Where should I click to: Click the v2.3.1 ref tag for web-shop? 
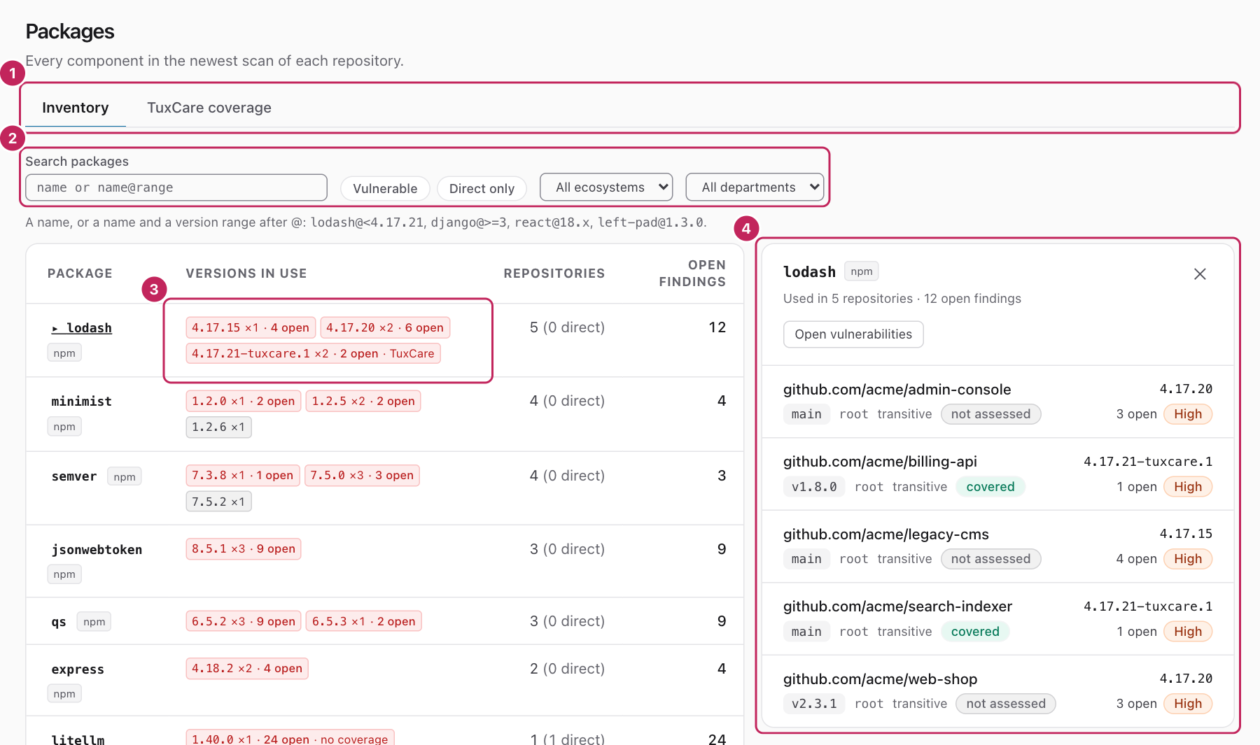pos(814,704)
